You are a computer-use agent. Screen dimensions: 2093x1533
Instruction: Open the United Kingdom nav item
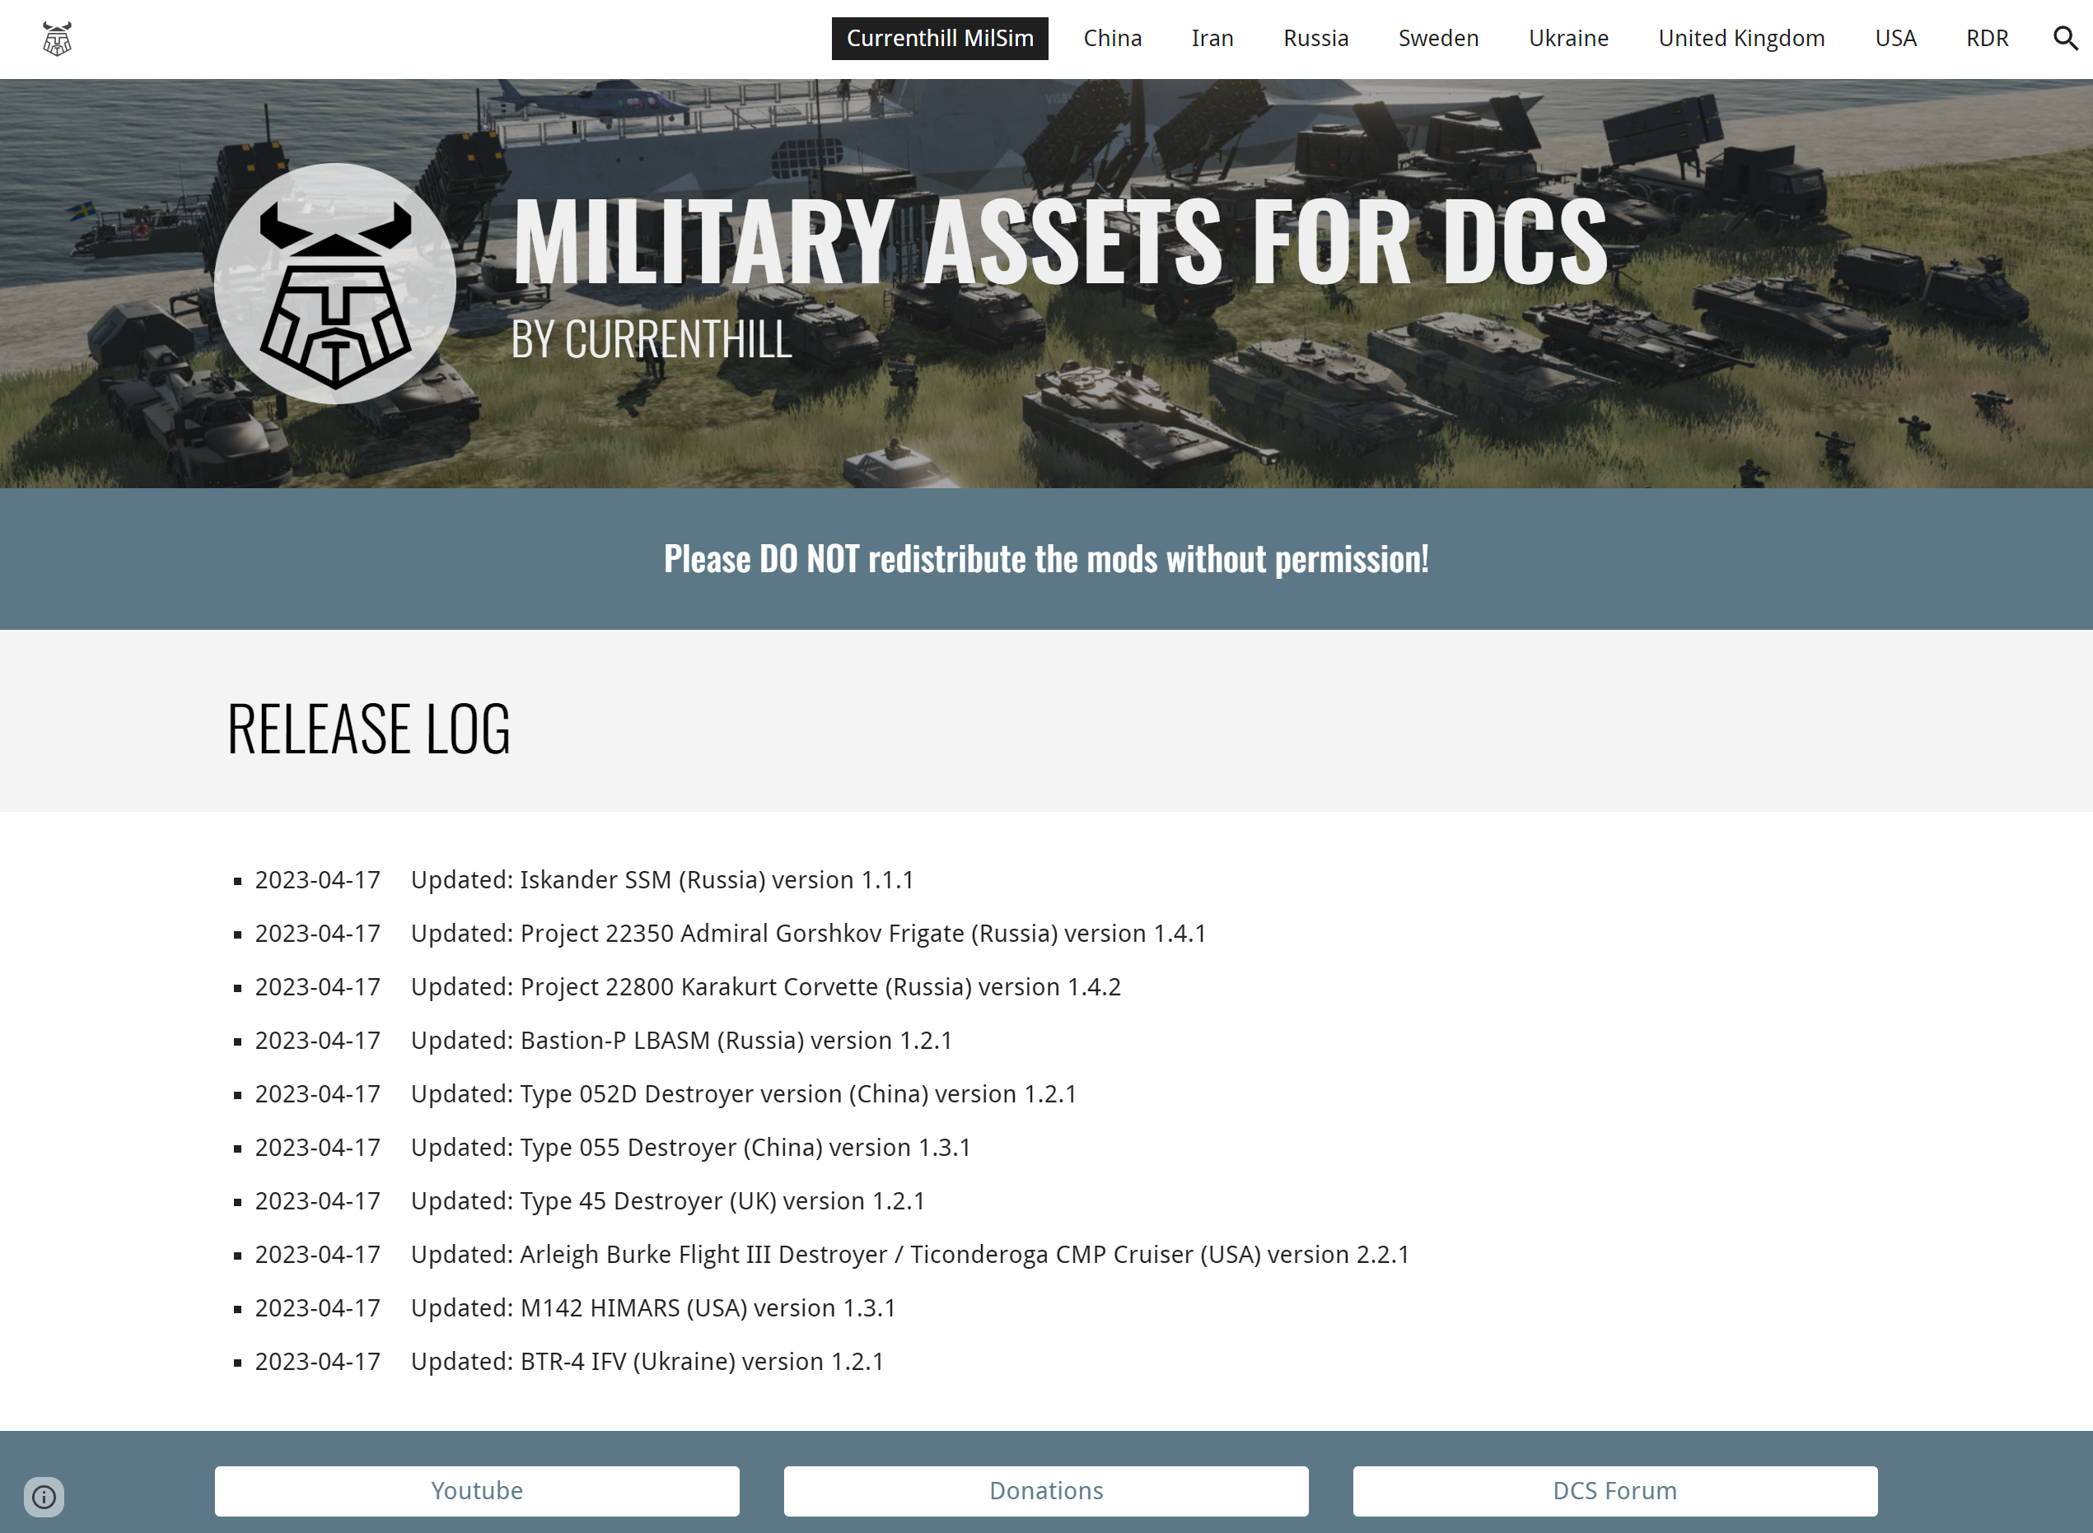pos(1741,38)
